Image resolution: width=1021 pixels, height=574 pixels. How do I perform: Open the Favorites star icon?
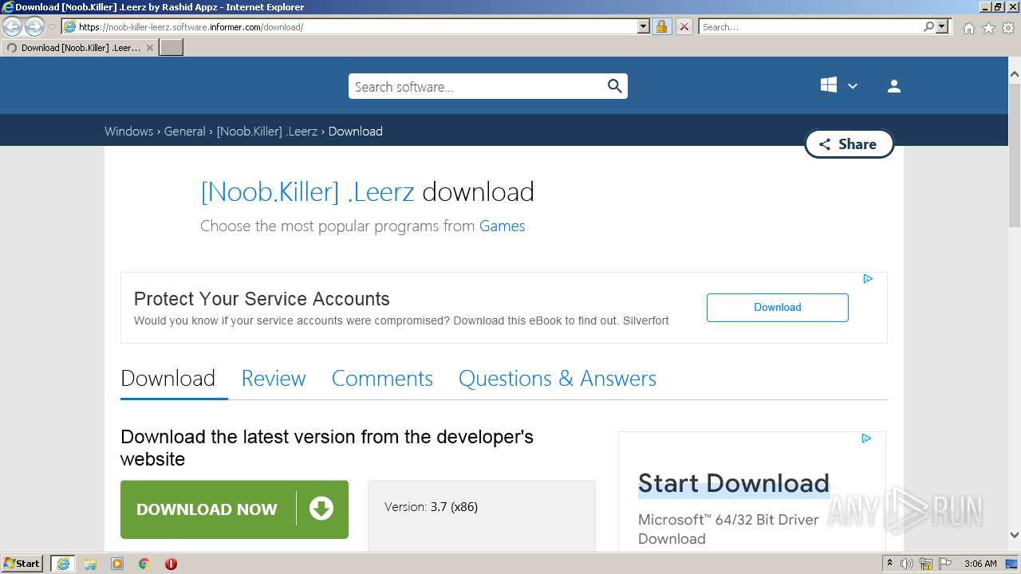(x=988, y=28)
